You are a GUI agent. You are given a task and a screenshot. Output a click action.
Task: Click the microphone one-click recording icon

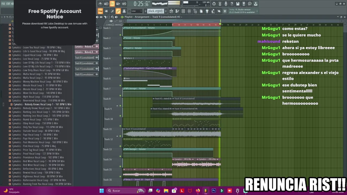pos(226,4)
